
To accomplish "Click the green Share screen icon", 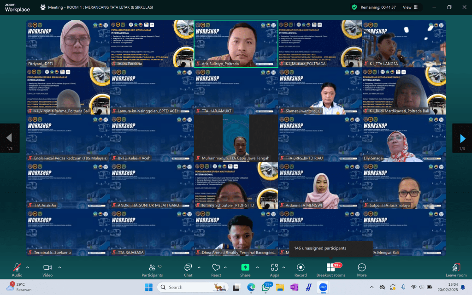I will point(245,268).
